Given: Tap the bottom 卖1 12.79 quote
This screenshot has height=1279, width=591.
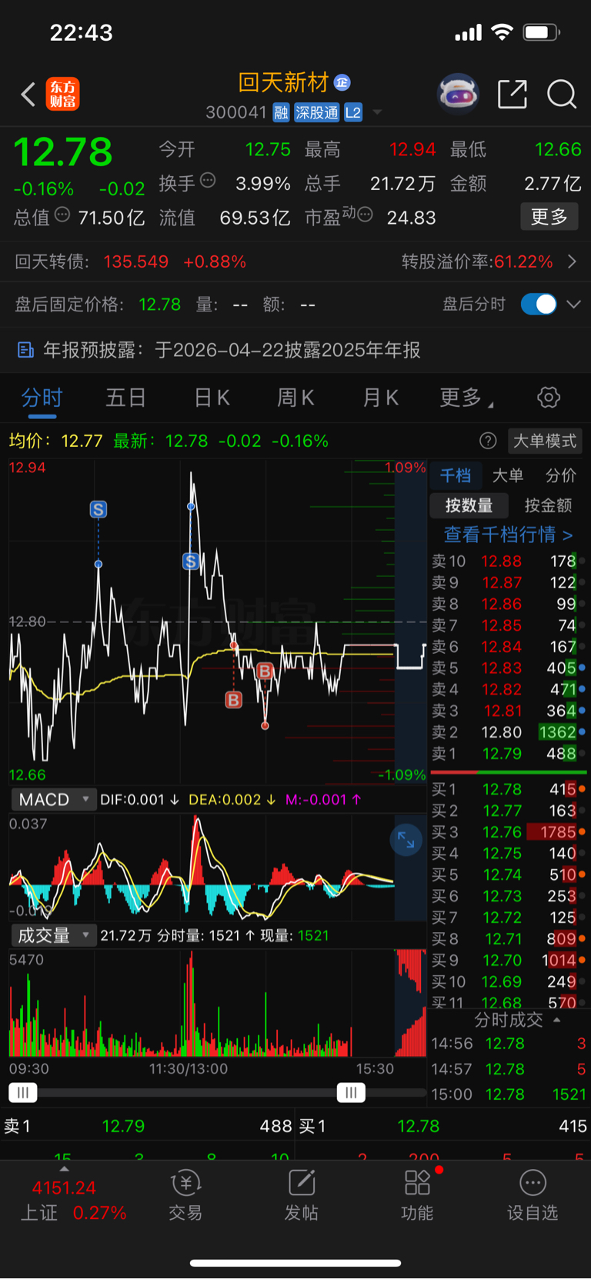Looking at the screenshot, I should (x=148, y=1126).
